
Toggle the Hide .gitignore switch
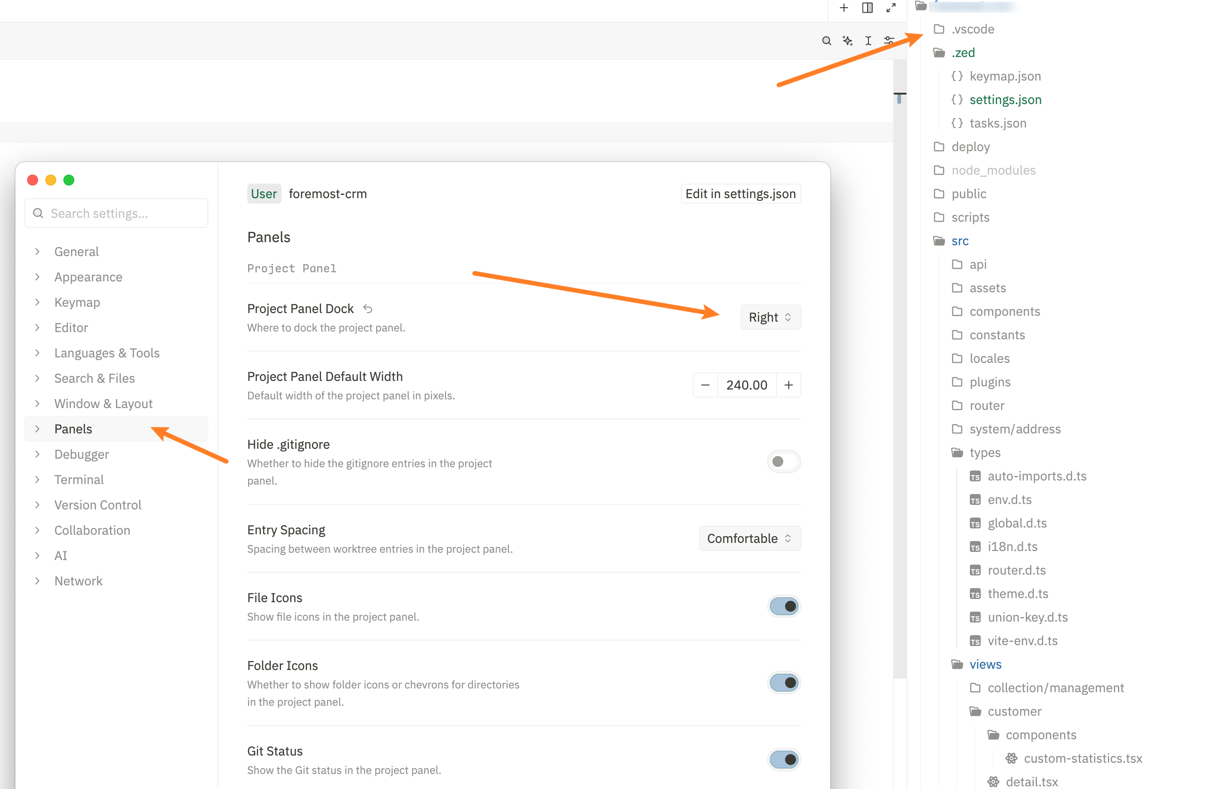[783, 461]
